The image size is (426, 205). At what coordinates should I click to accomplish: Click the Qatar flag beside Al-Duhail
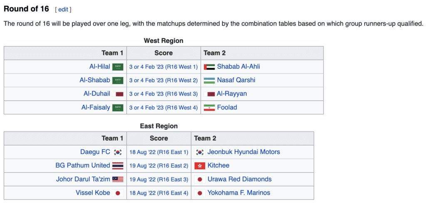pyautogui.click(x=118, y=94)
